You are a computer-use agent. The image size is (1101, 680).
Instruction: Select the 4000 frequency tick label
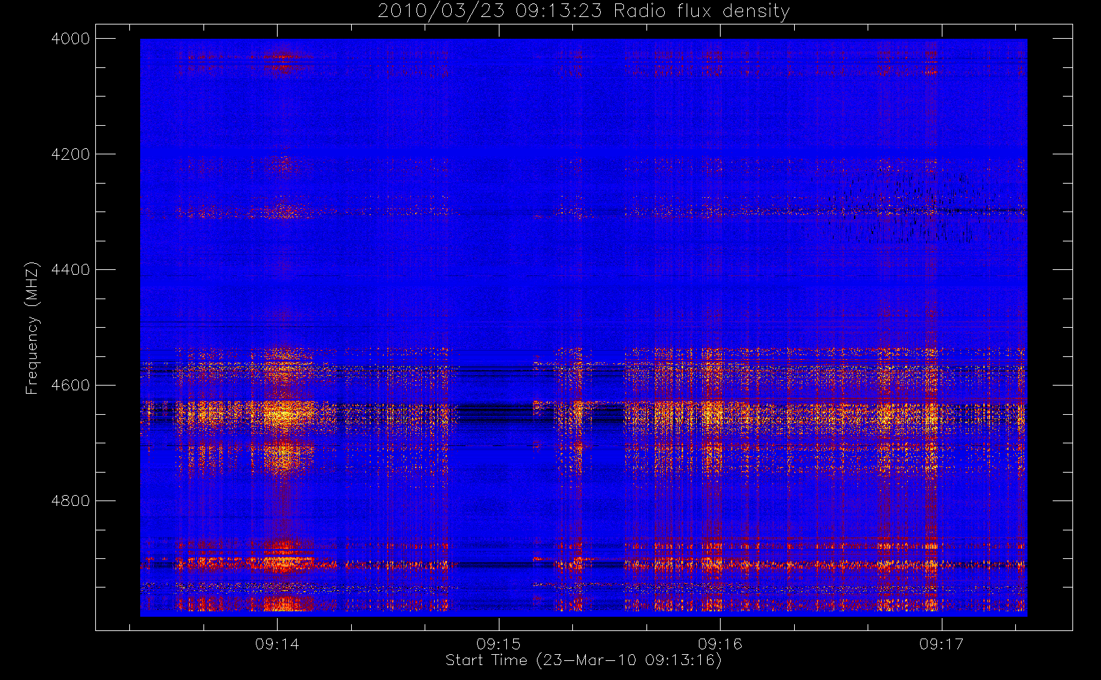tap(71, 39)
